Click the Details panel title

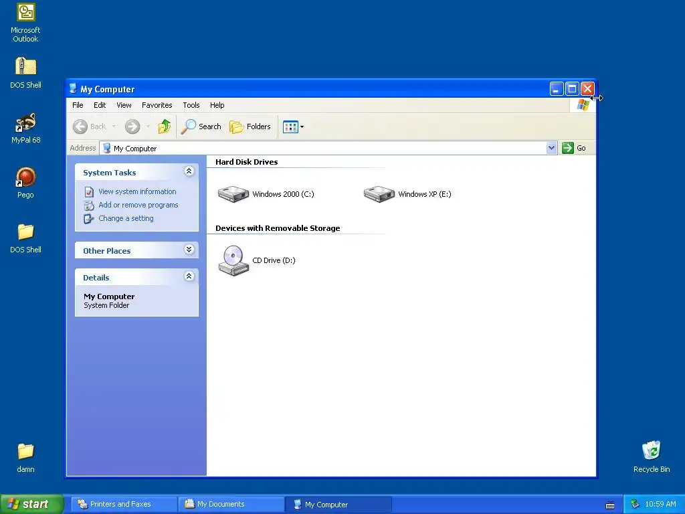(x=96, y=278)
